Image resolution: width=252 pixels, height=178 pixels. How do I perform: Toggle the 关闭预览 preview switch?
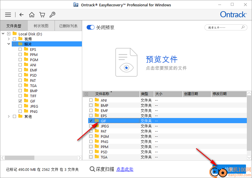pyautogui.click(x=90, y=27)
